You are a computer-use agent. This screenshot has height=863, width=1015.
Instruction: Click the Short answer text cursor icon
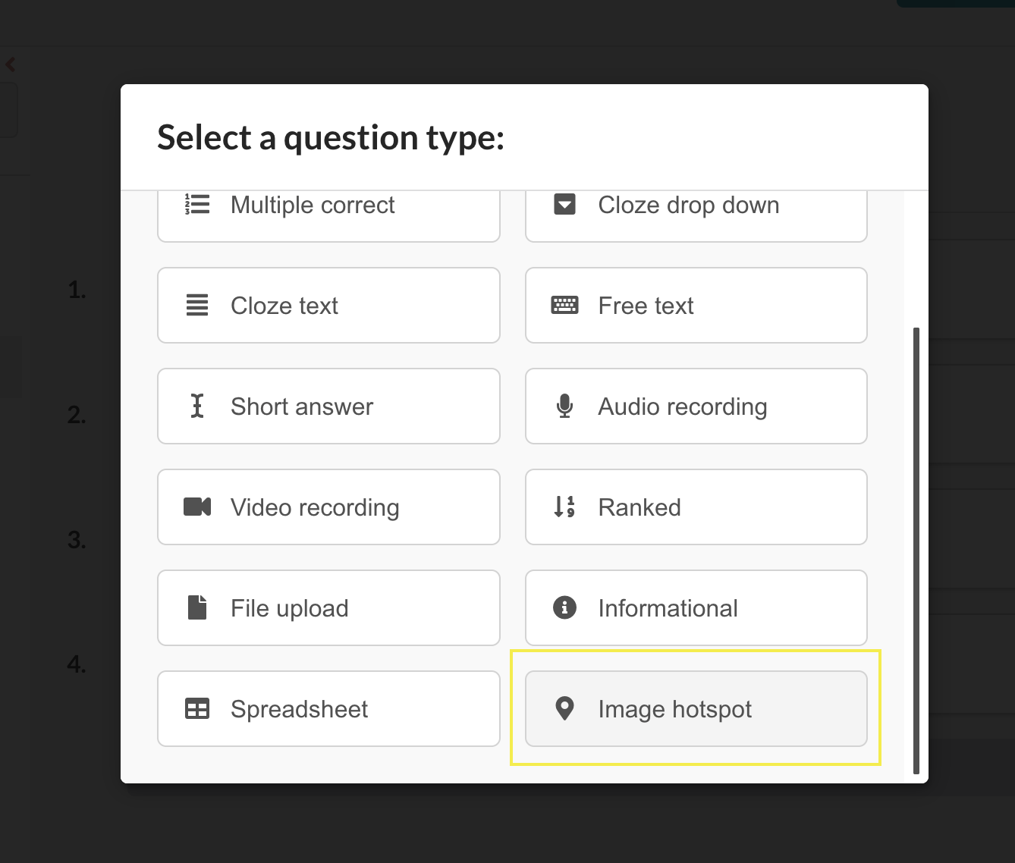pyautogui.click(x=197, y=406)
